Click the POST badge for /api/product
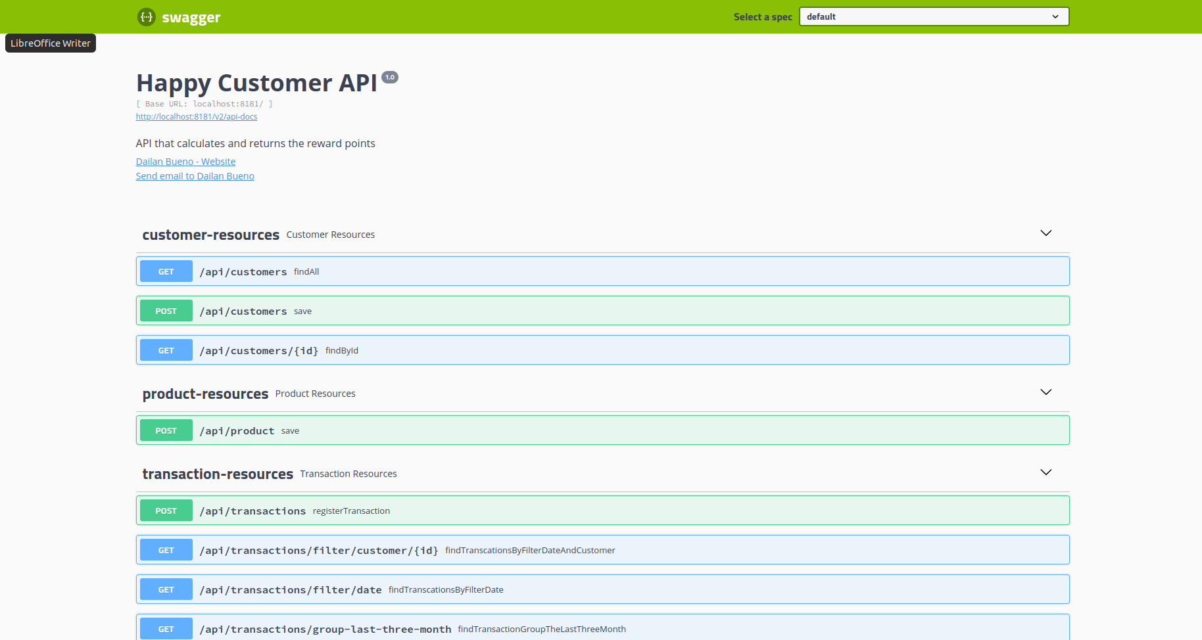This screenshot has height=640, width=1202. (165, 430)
